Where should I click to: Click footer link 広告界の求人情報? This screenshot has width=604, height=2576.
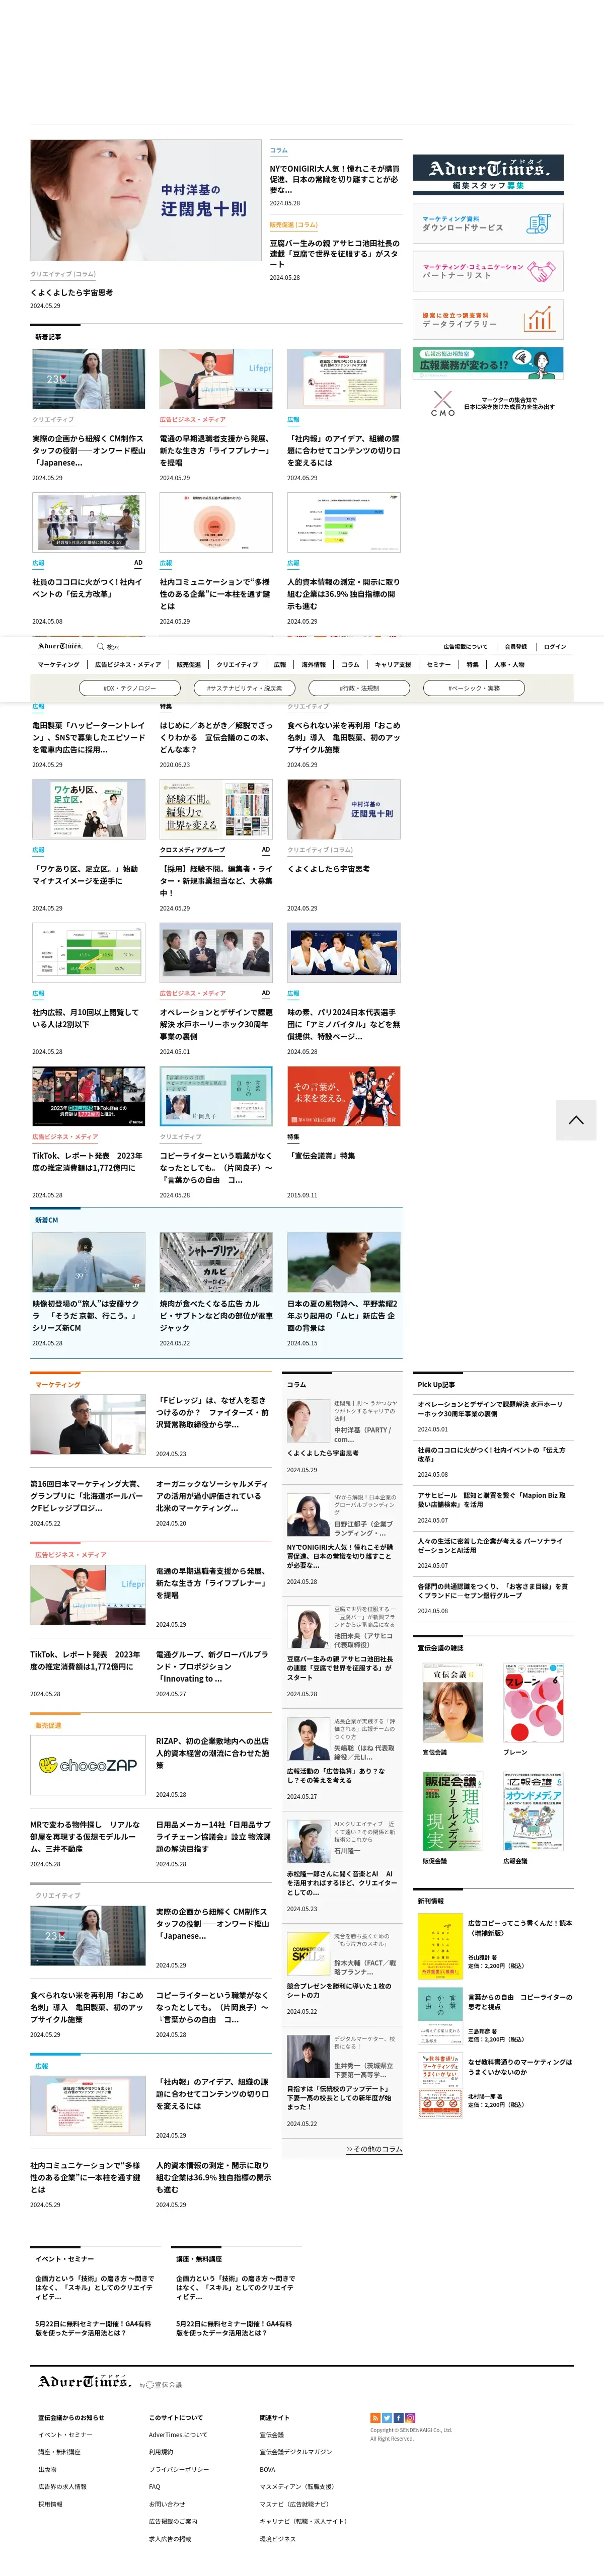pos(62,2487)
